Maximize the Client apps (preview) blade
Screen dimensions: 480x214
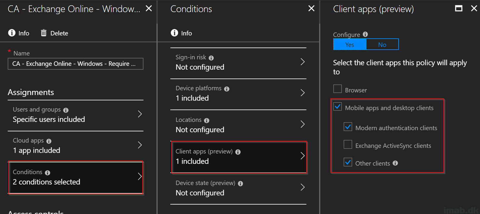[459, 8]
